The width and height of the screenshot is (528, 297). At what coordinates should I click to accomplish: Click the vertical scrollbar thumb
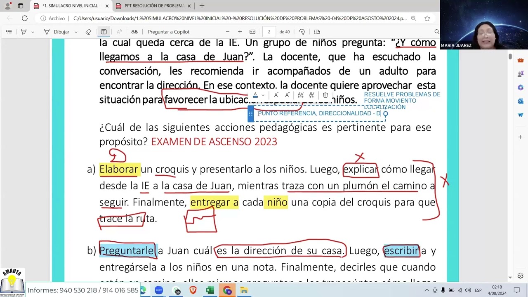tap(510, 57)
